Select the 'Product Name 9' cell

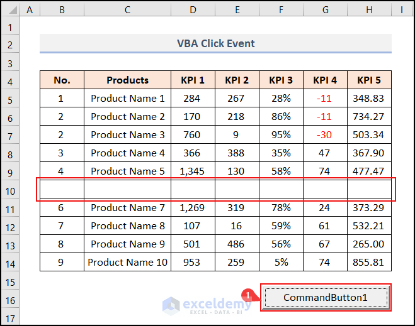(x=127, y=244)
